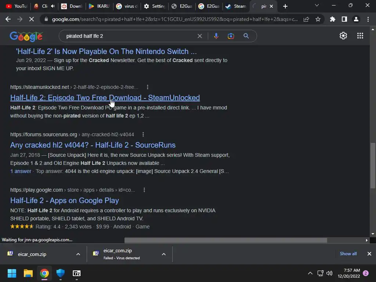Open File Explorer from the taskbar
The width and height of the screenshot is (376, 282).
[28, 273]
